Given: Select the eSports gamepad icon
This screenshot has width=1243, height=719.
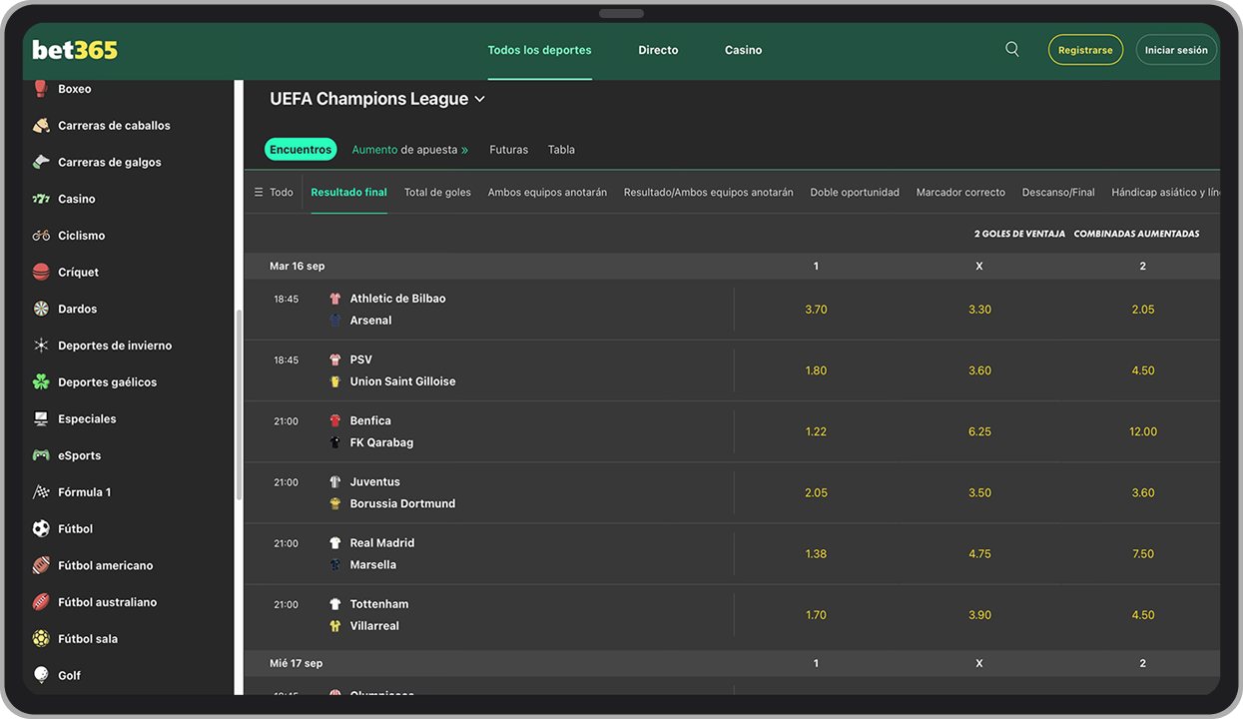Looking at the screenshot, I should point(41,455).
